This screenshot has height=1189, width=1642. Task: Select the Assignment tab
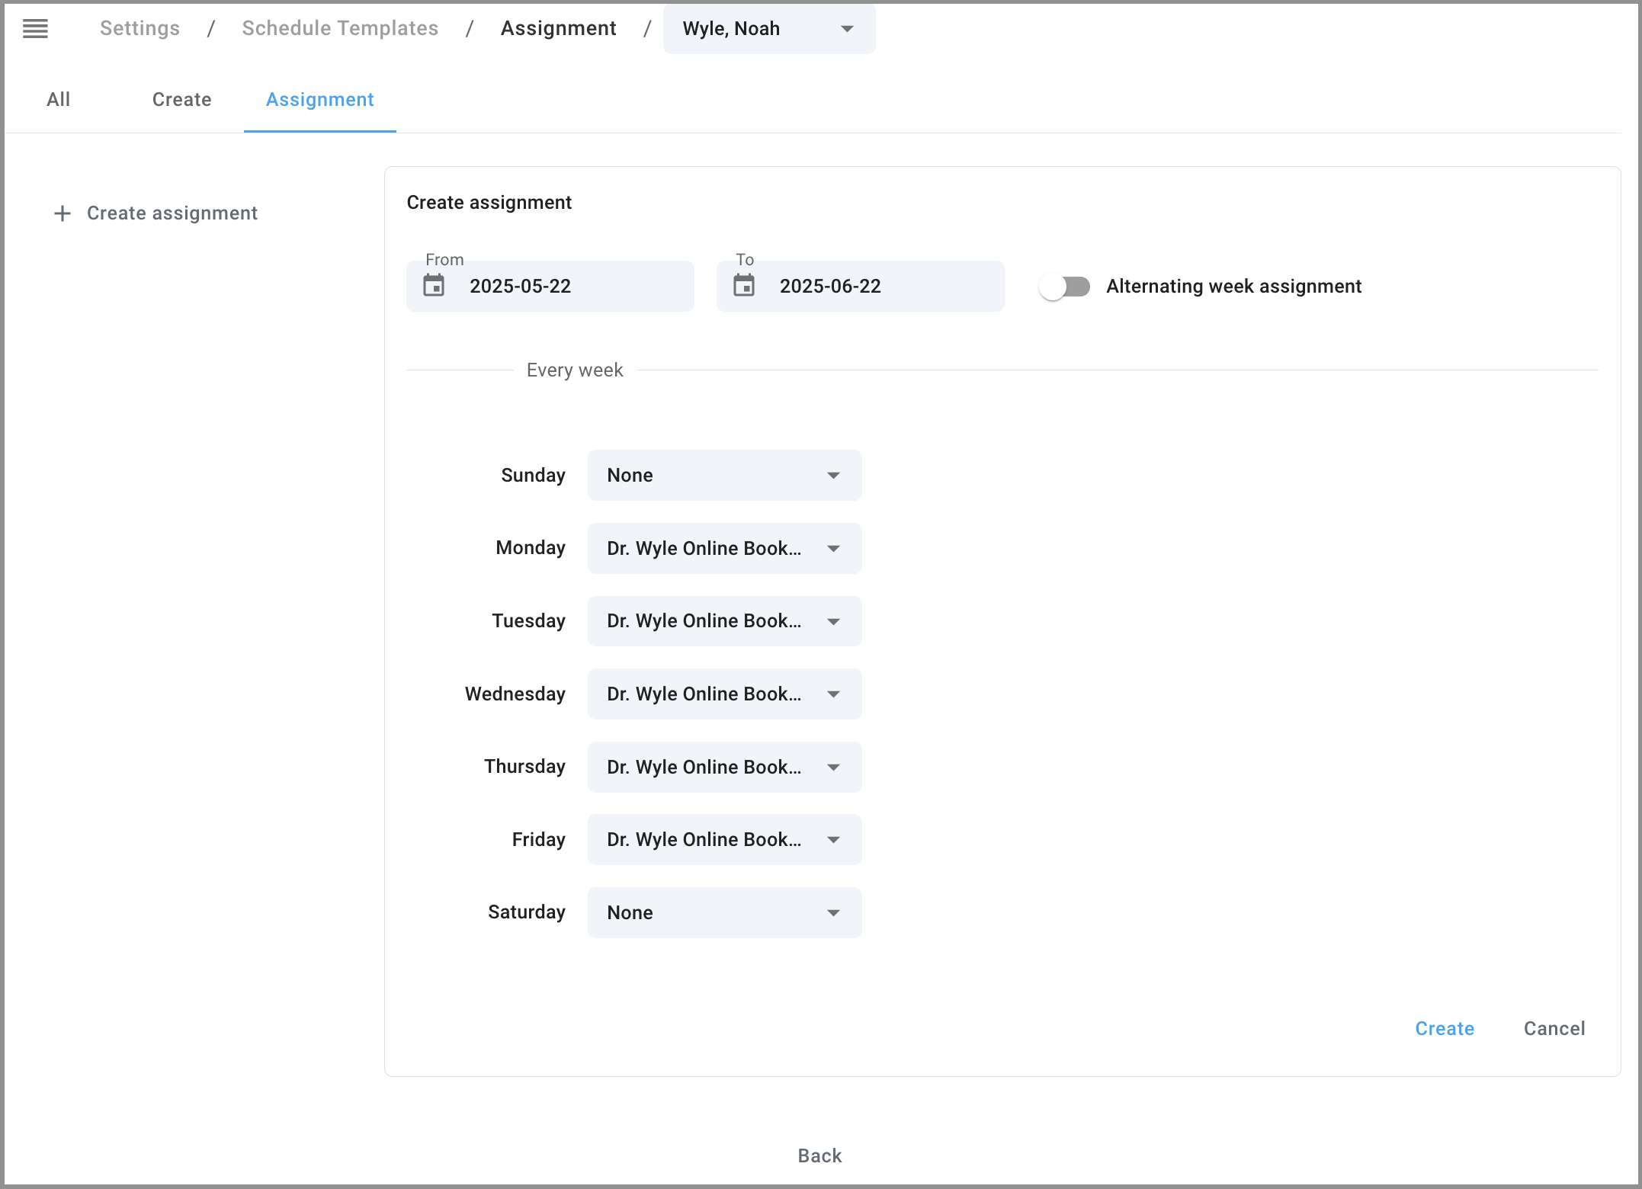[319, 100]
